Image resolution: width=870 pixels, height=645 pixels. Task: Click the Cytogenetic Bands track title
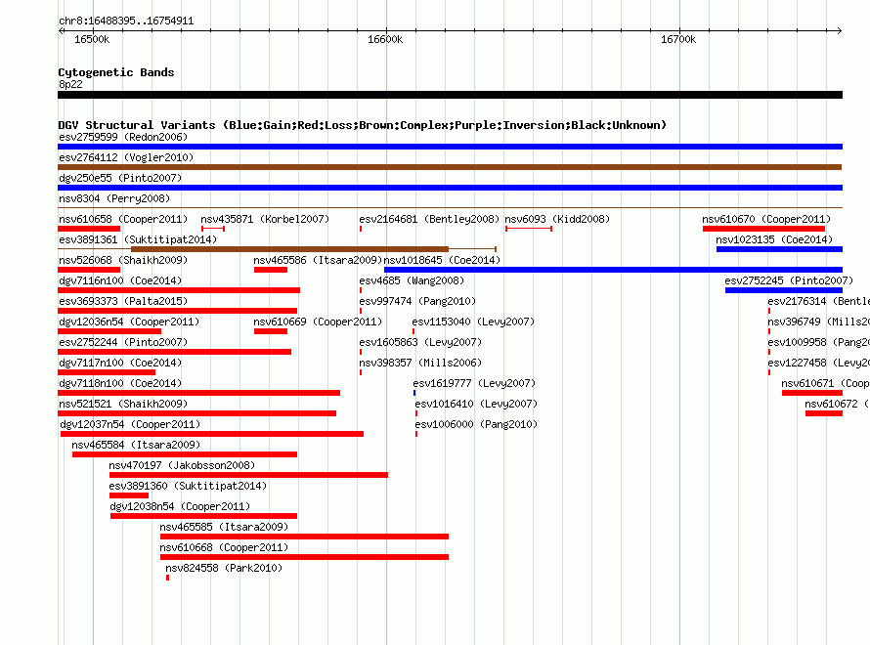pyautogui.click(x=116, y=72)
